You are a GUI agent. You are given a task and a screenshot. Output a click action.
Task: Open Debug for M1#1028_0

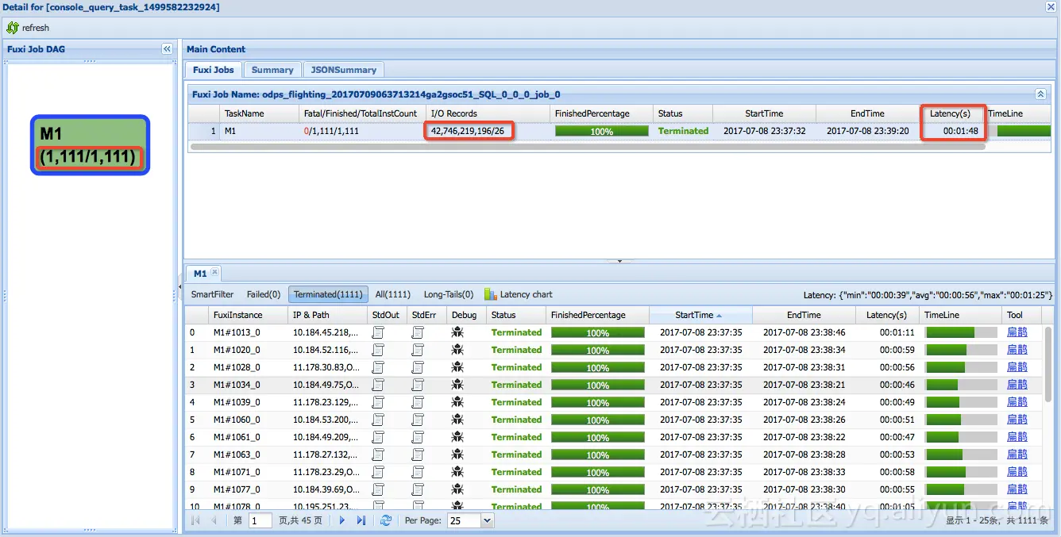click(x=457, y=367)
